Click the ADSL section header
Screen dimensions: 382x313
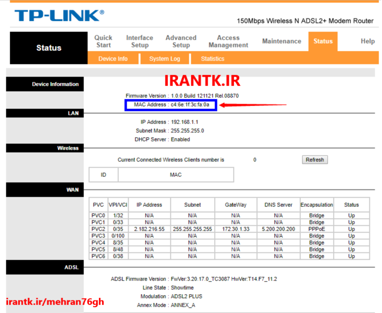pyautogui.click(x=45, y=267)
